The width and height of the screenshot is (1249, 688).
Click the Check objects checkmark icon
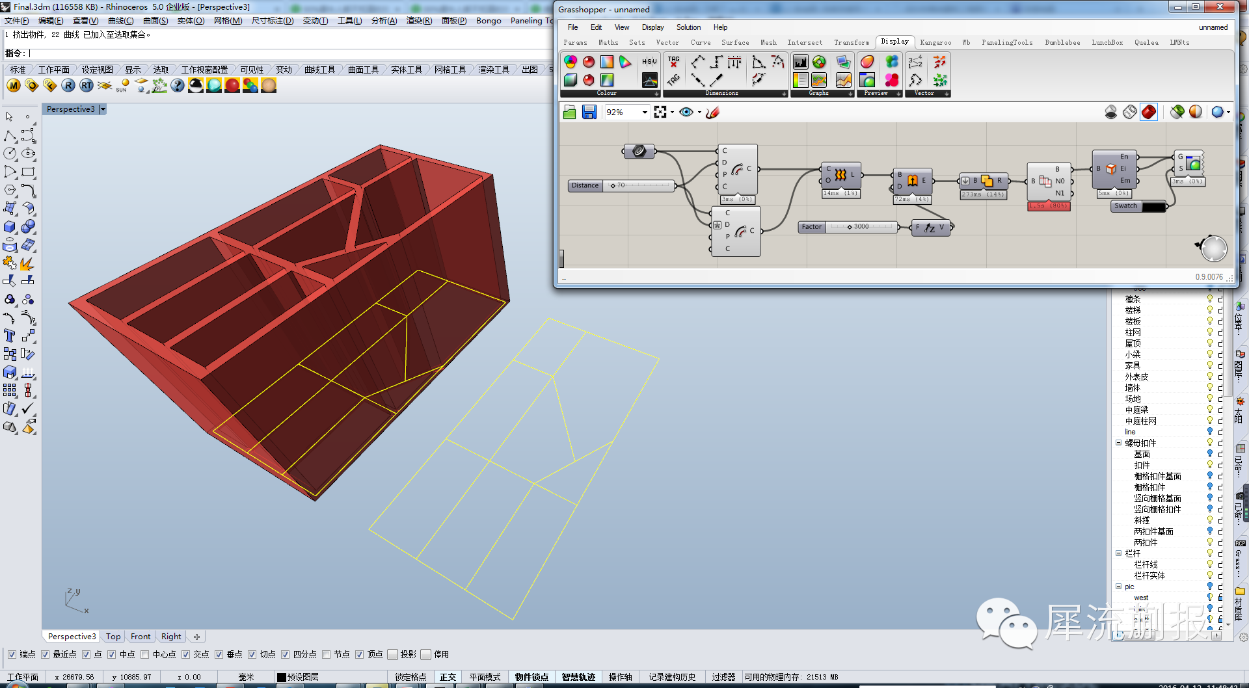pos(28,408)
